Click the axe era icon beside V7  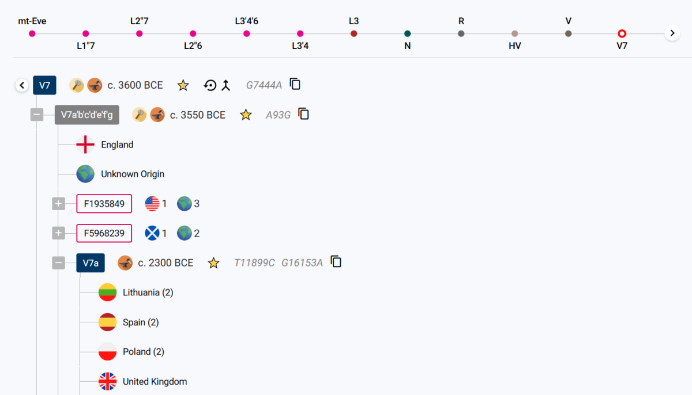tap(77, 85)
